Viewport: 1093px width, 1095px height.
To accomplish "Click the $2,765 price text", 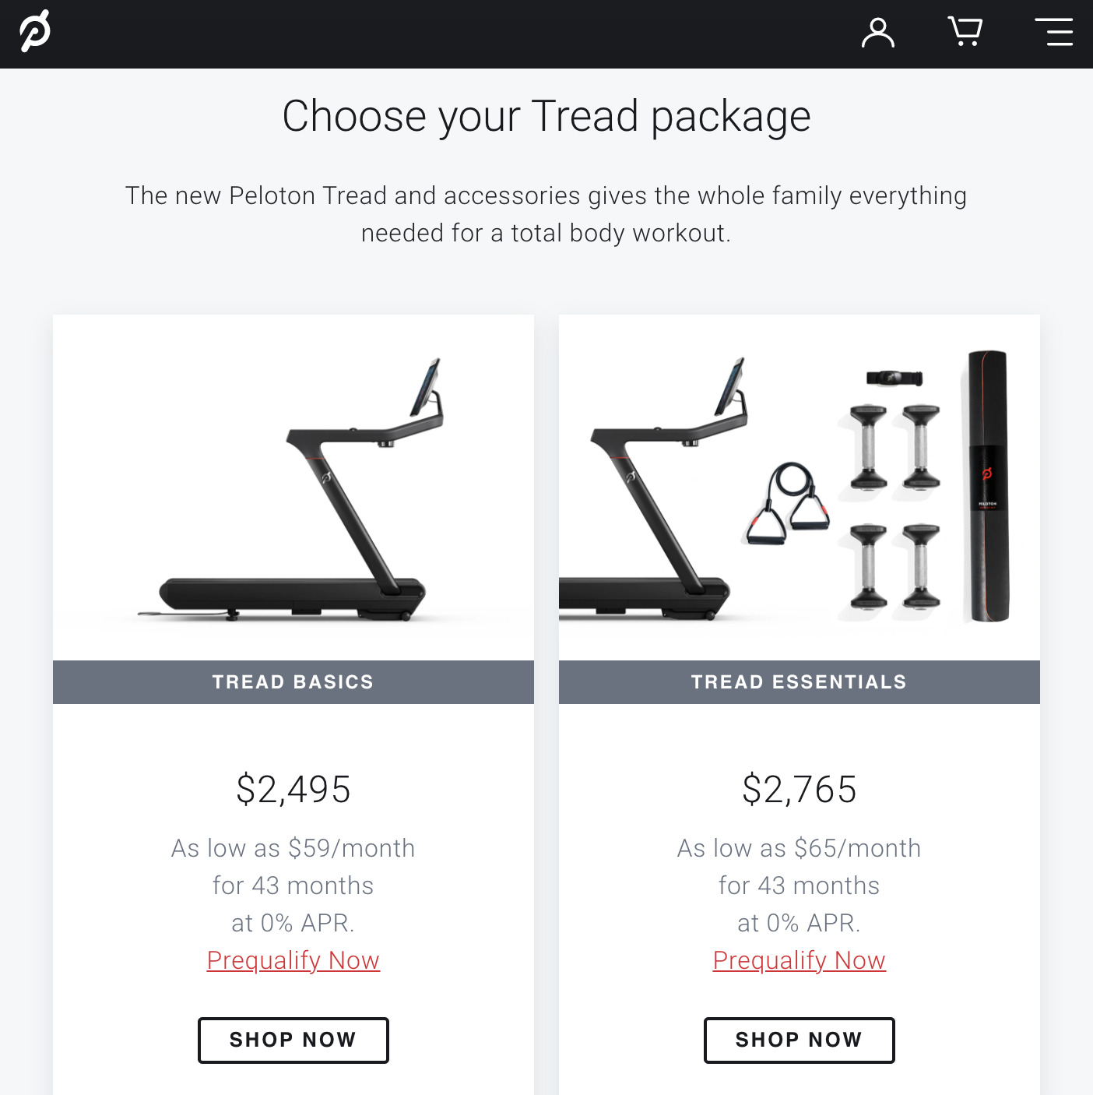I will point(800,789).
